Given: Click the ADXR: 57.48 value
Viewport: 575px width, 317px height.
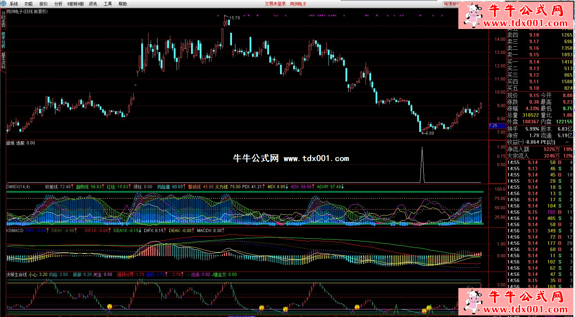Looking at the screenshot, I should point(329,187).
